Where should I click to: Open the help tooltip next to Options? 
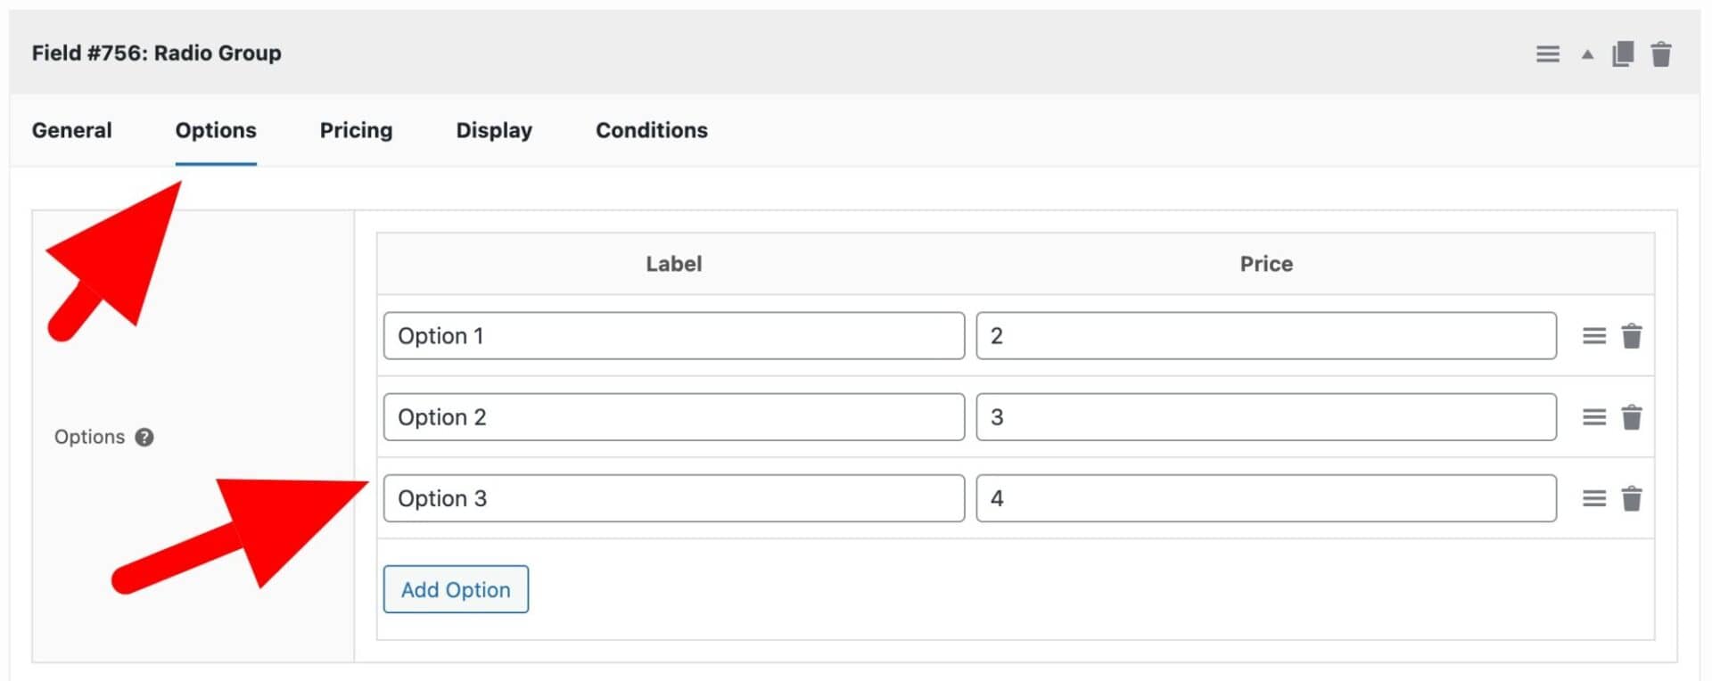(144, 437)
